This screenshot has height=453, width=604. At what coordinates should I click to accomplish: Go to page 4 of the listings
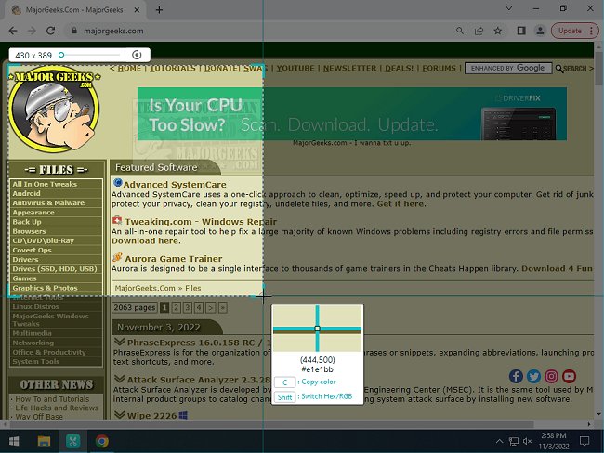[x=199, y=307]
